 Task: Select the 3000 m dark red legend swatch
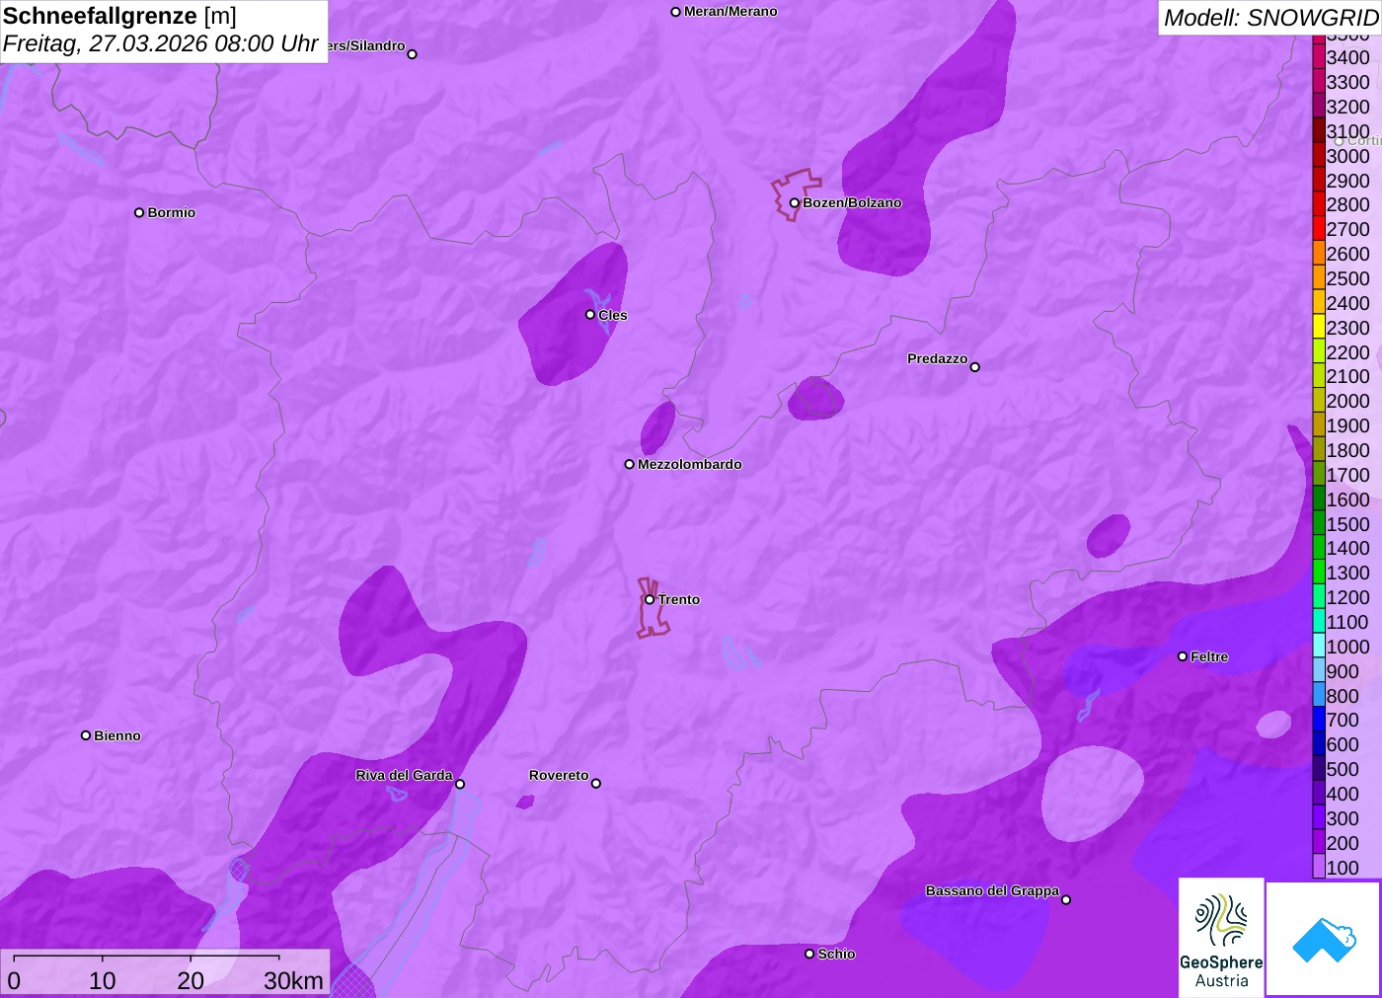[1319, 156]
